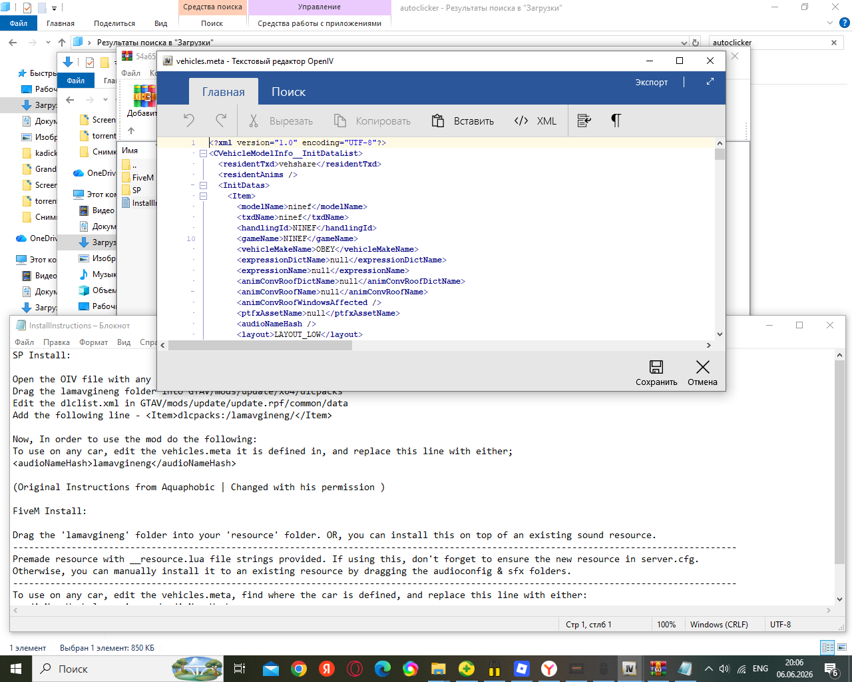852x682 pixels.
Task: Open the Mail app on the taskbar
Action: pos(271,669)
